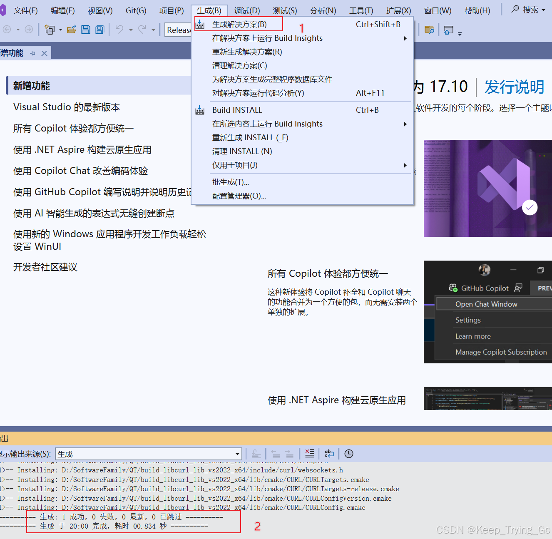Expand 在解决方案上运行 Build Insights submenu
Image resolution: width=552 pixels, height=539 pixels.
coord(405,38)
